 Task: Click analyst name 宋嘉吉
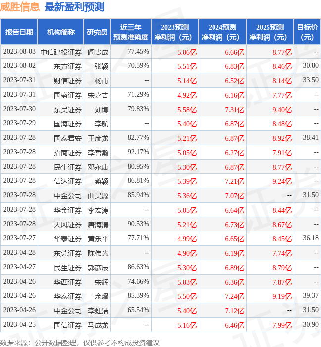(x=98, y=95)
